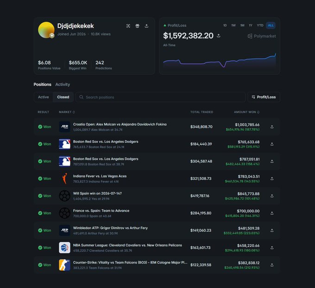
Task: Click the $655.0K Biggest Win stat
Action: [x=78, y=65]
